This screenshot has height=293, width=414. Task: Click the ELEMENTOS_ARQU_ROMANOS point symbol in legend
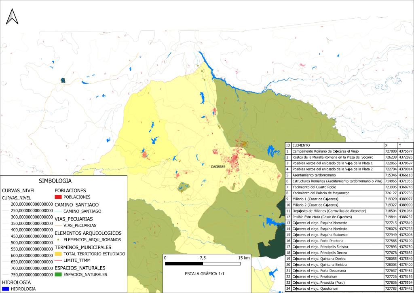pos(59,240)
